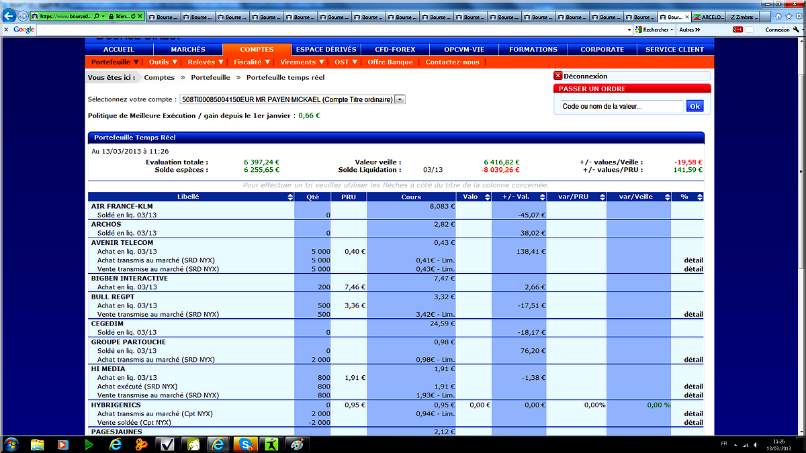Launch the media player taskbar icon

[63, 444]
